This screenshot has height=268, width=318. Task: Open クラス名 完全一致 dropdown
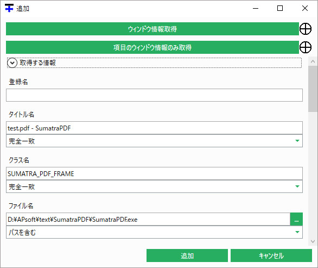(154, 186)
